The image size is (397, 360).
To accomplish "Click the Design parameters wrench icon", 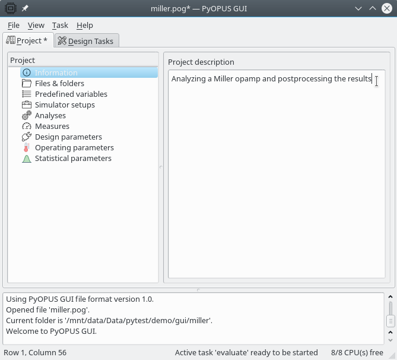I will coord(26,137).
